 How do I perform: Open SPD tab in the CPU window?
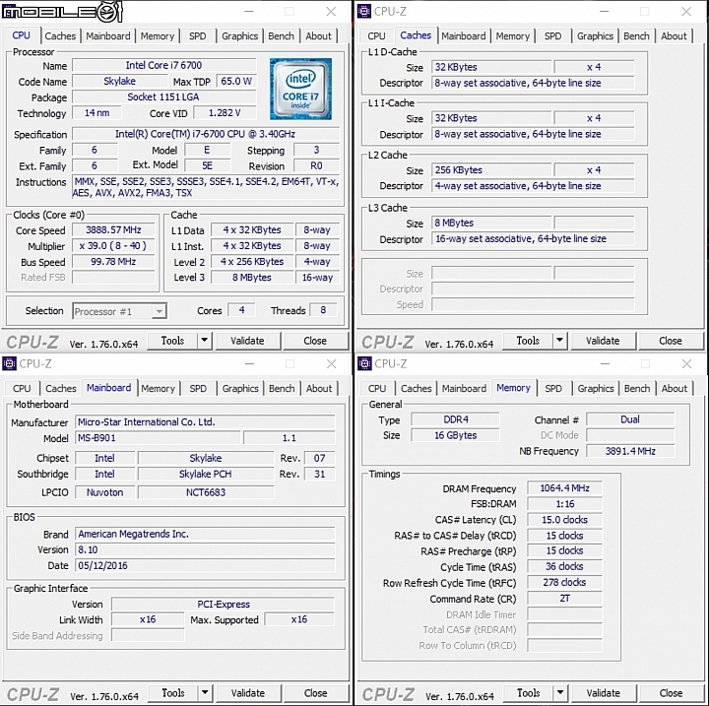198,36
